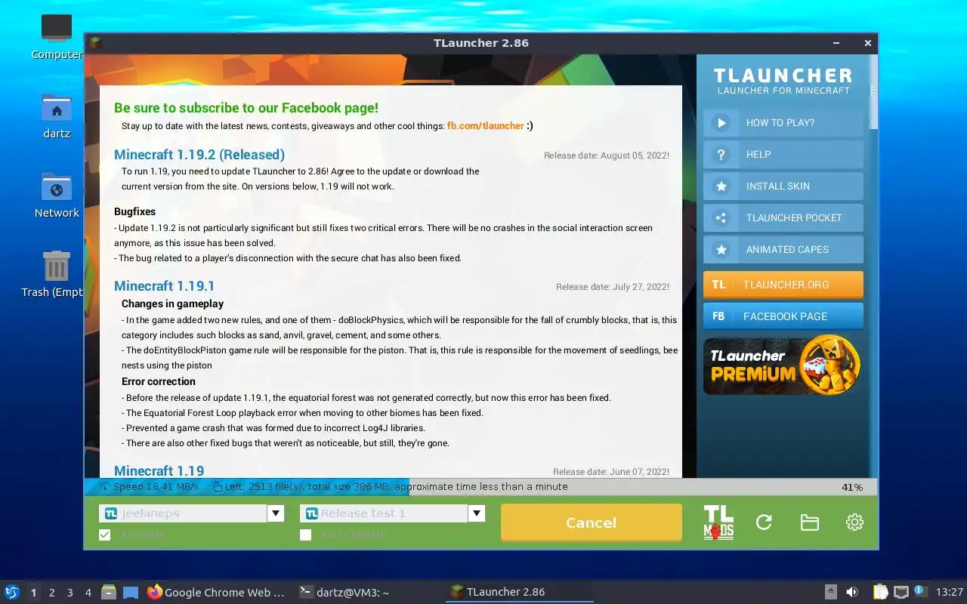The image size is (967, 604).
Task: Click 'Release date: July 27, 2022!' text
Action: click(613, 287)
